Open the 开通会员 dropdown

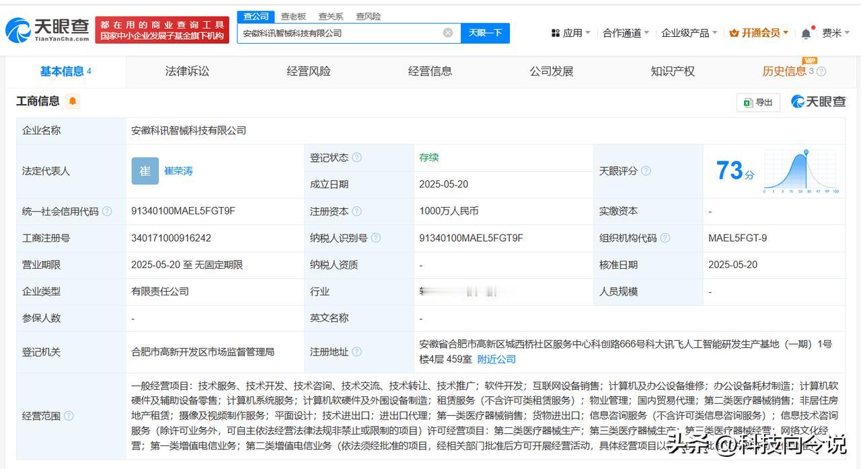click(x=760, y=33)
